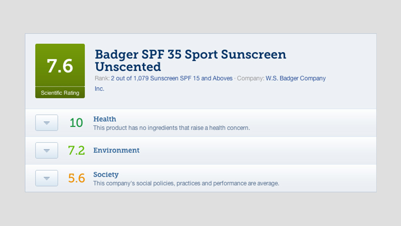Click the 'Rank:' label

pos(102,78)
